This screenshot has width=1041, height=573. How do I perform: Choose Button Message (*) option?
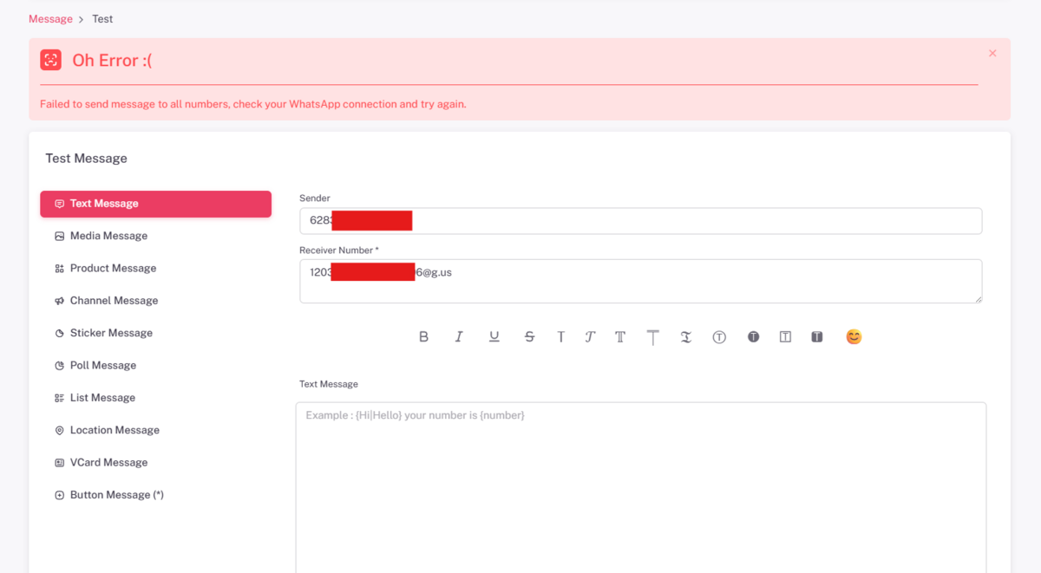coord(116,495)
